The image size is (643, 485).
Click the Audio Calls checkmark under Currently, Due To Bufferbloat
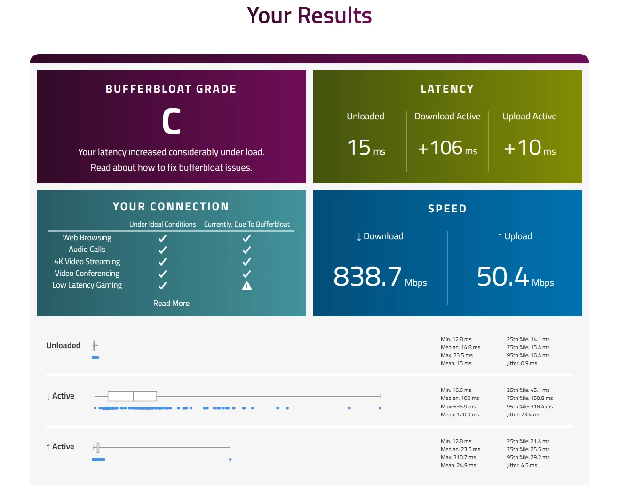[246, 250]
